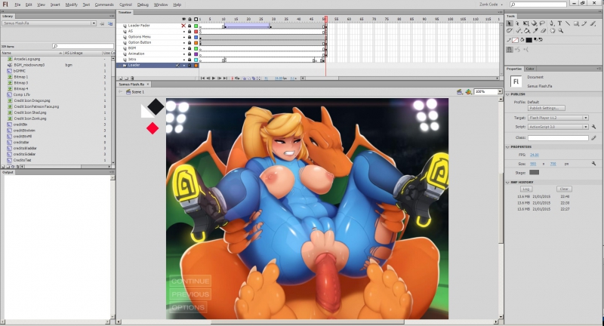604x326 pixels.
Task: Select the Paint Bucket tool
Action: [527, 31]
